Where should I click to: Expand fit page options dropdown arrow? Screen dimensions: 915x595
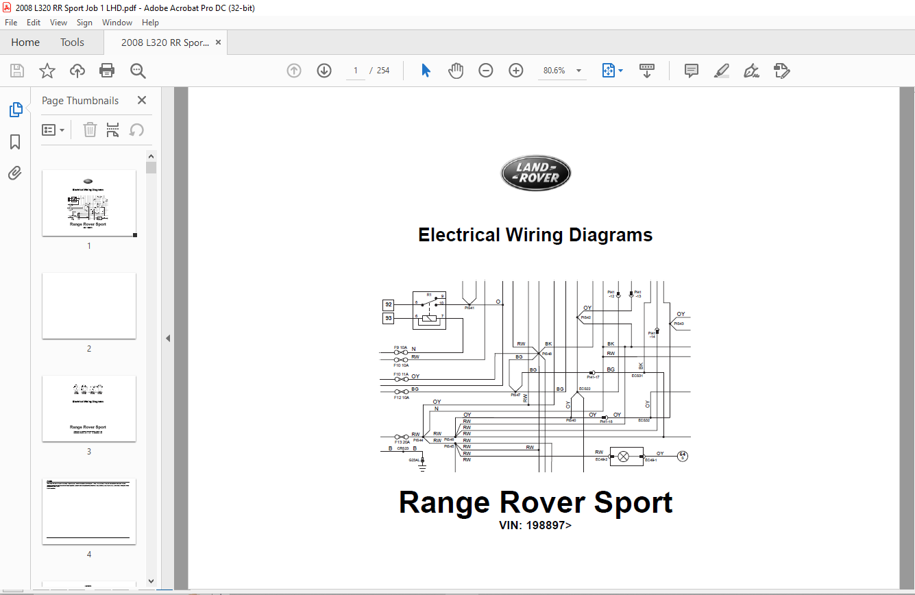(x=621, y=71)
